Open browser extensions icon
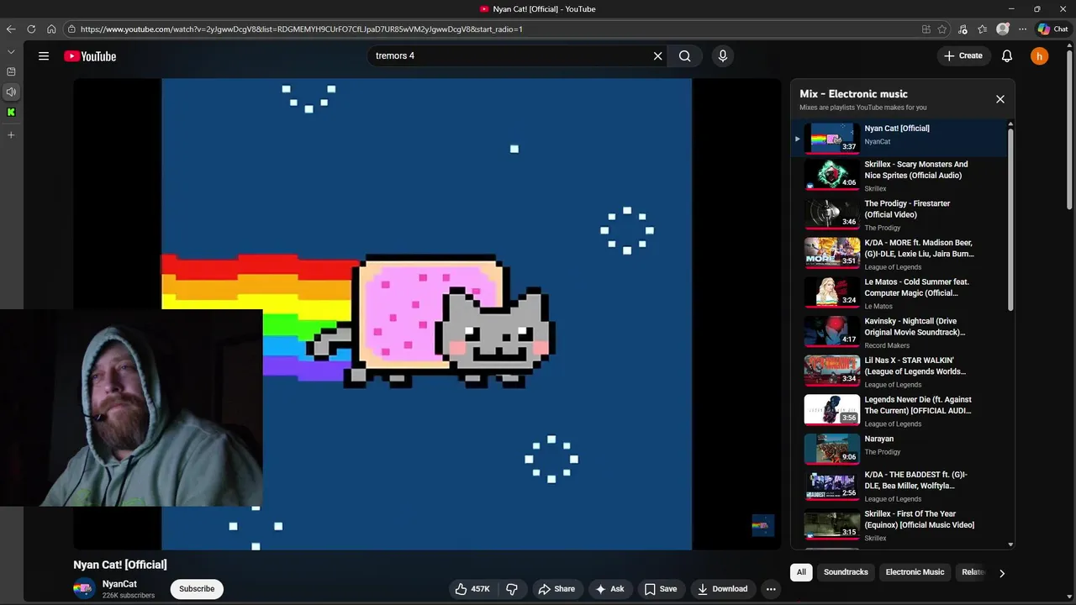 tap(963, 29)
